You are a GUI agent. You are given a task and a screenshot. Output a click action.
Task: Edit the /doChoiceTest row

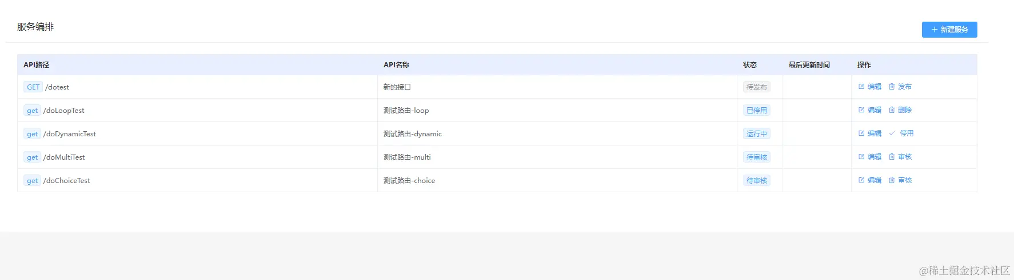tap(869, 180)
